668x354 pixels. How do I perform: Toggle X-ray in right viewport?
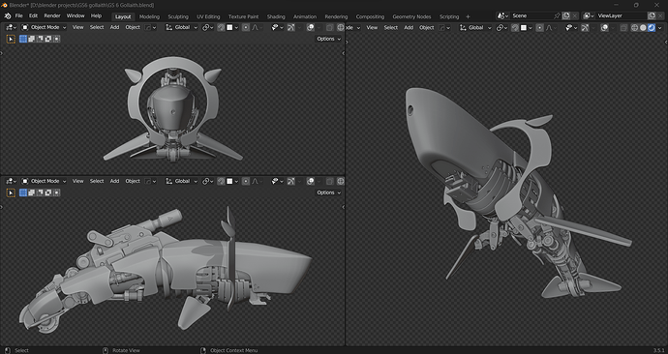click(623, 28)
